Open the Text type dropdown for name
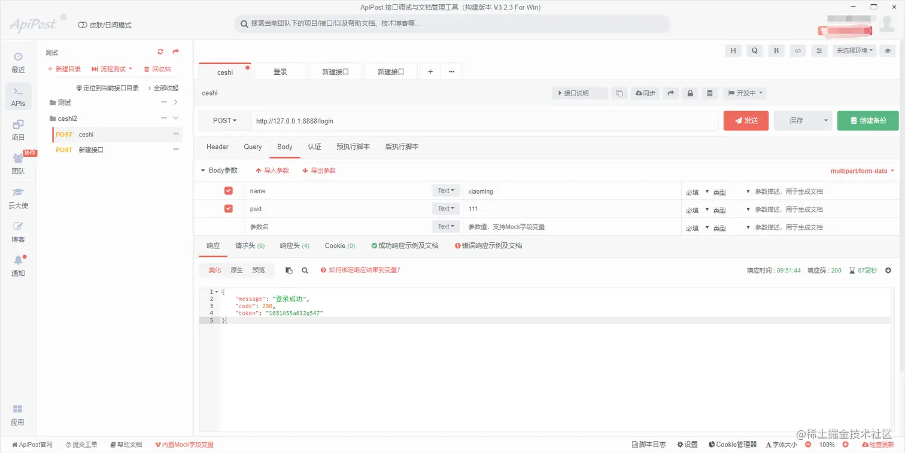The width and height of the screenshot is (905, 453). (x=447, y=191)
